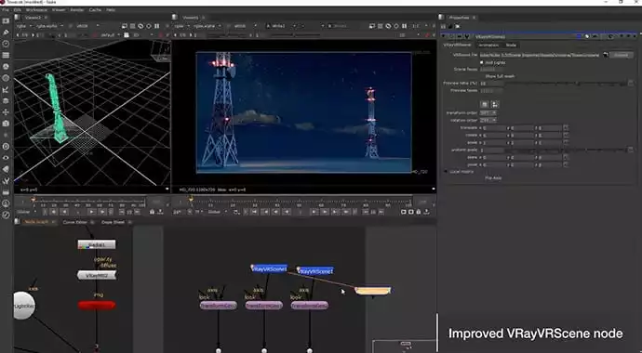Click the stop button in Viewer1 timeline

click(301, 212)
